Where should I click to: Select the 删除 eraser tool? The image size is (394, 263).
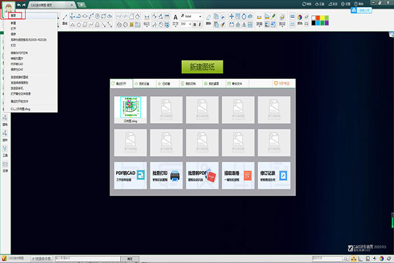coord(208,20)
